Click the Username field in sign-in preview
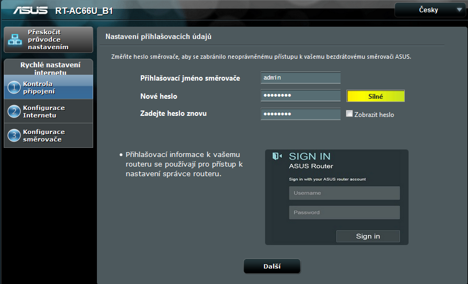The image size is (468, 284). 344,193
